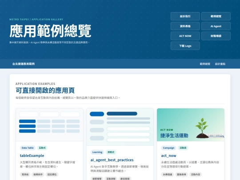Click the table layout preview thumbnail
Screen dimensions: 240x180
point(49,125)
